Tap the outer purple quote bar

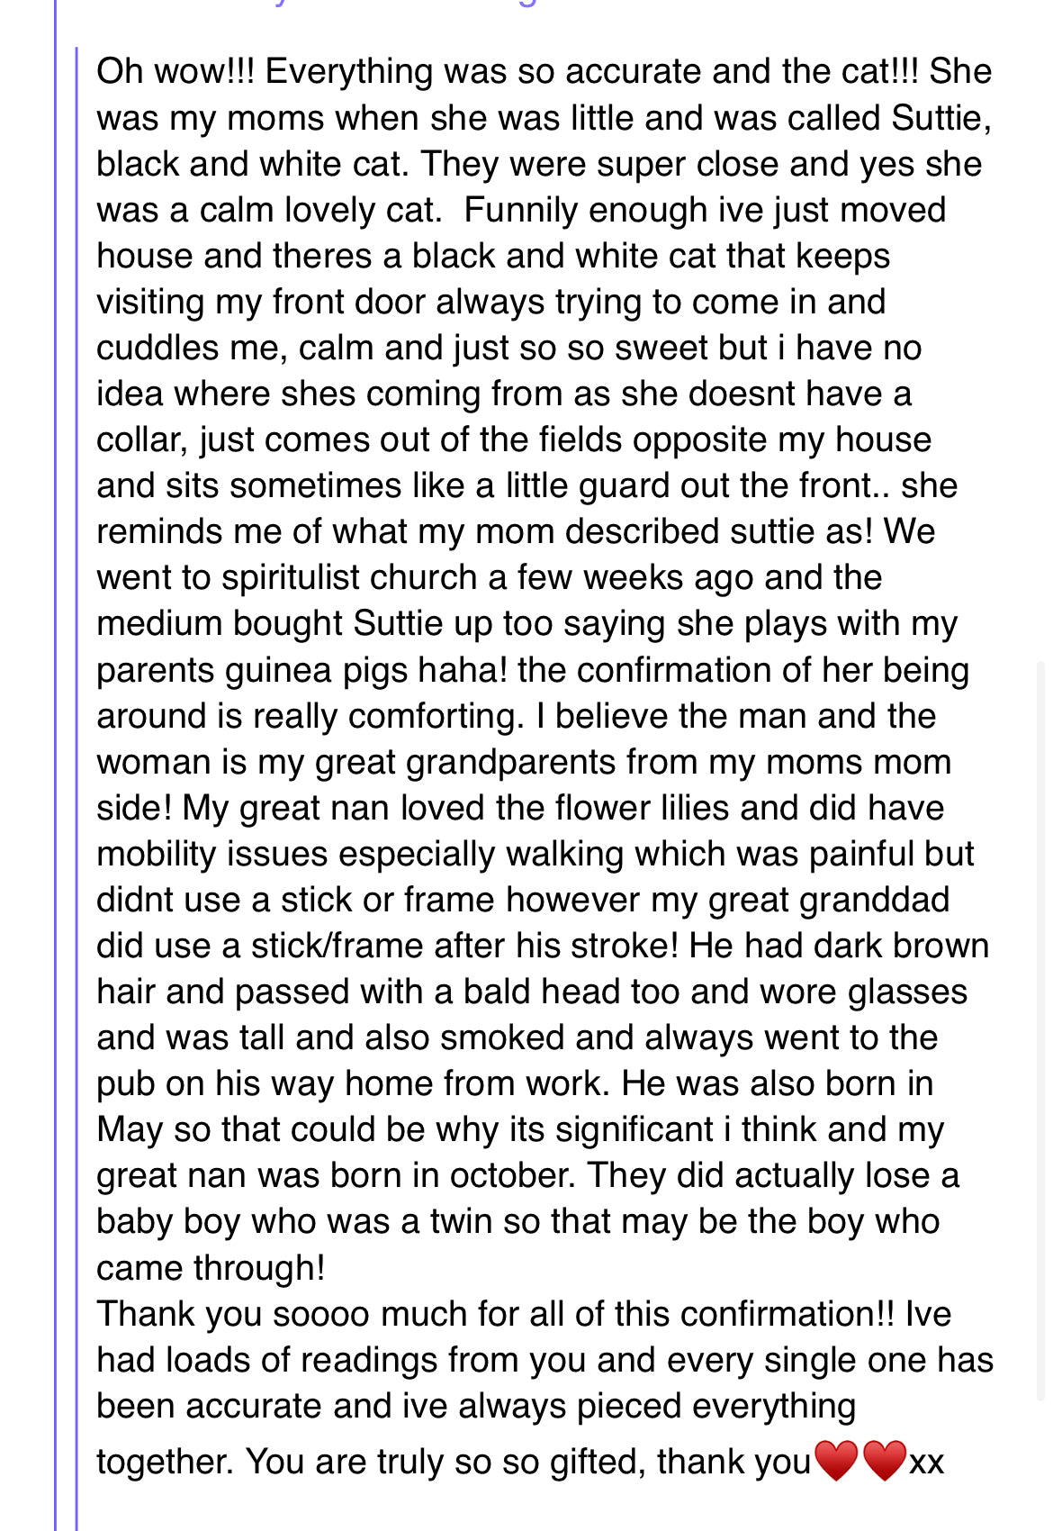point(55,765)
